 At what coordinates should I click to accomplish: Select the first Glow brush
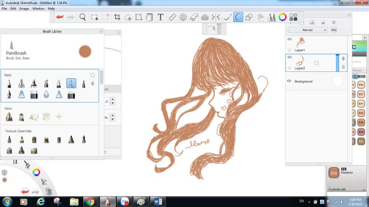click(x=9, y=117)
